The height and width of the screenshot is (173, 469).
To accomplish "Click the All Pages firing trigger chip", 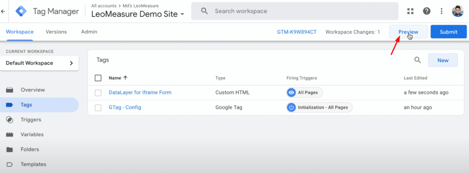I will (x=305, y=93).
